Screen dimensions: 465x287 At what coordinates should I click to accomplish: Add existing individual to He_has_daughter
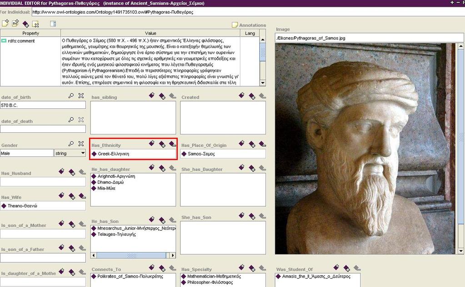pos(162,168)
